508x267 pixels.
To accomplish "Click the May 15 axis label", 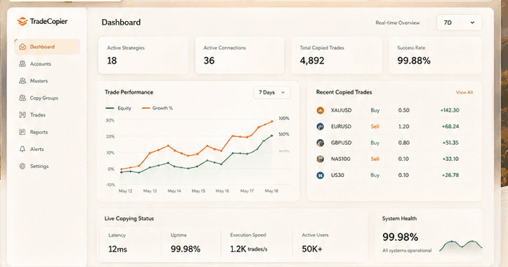I will (x=198, y=191).
